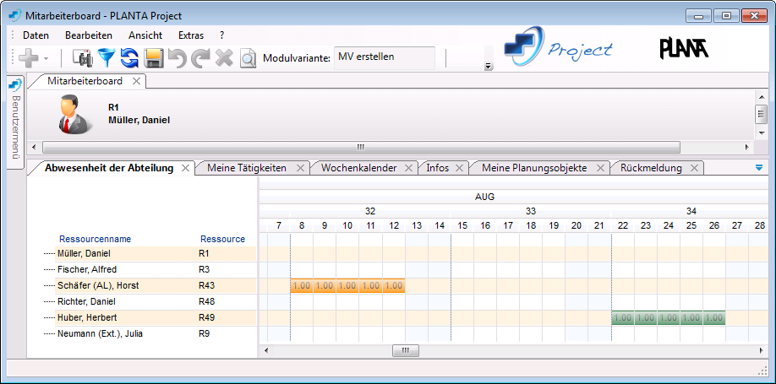
Task: Click the header area vertical scroll down arrow
Action: point(761,133)
